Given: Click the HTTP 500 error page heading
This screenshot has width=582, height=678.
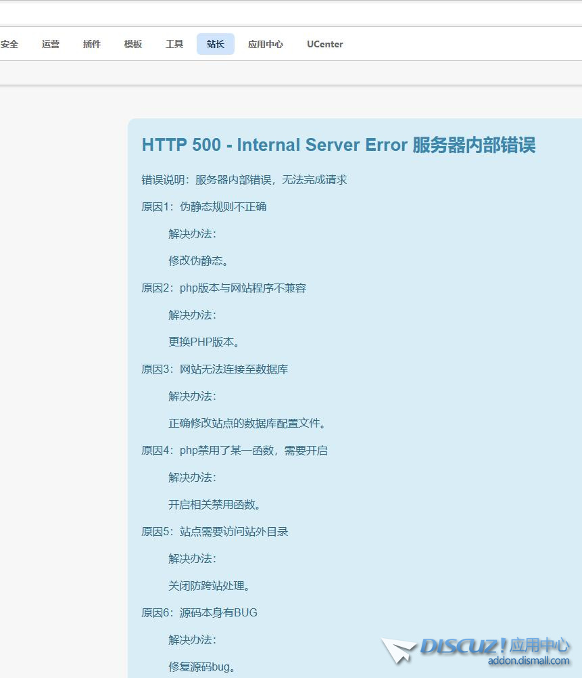Looking at the screenshot, I should [x=338, y=145].
